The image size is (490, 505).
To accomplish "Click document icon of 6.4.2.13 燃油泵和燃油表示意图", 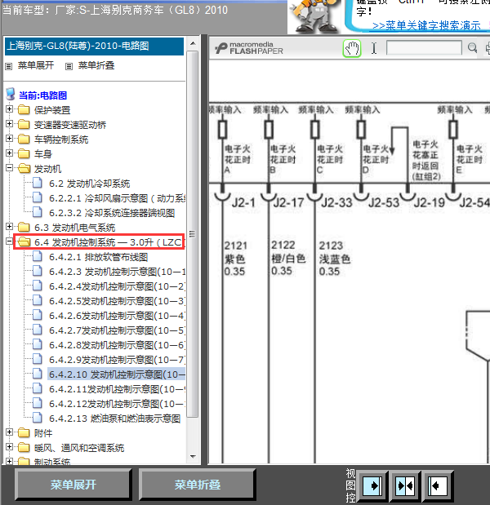I will tap(38, 418).
